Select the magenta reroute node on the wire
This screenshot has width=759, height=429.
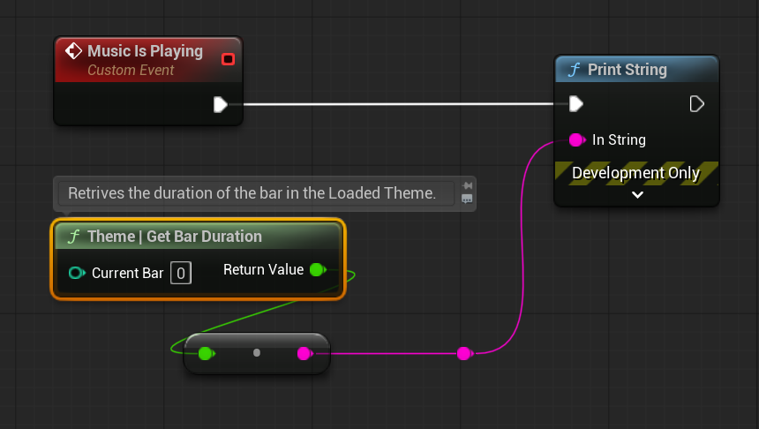[463, 353]
